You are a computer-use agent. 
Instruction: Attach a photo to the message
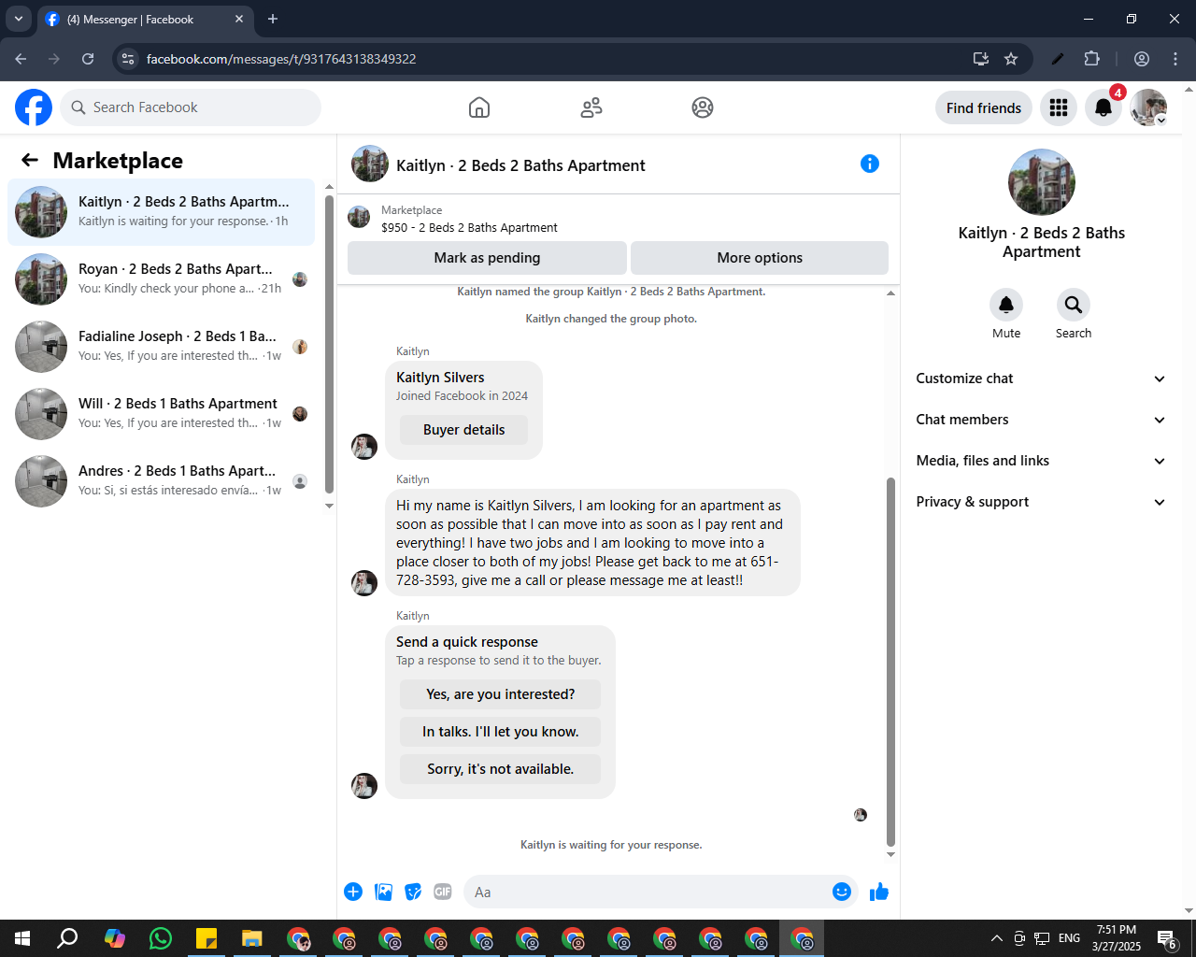[383, 892]
